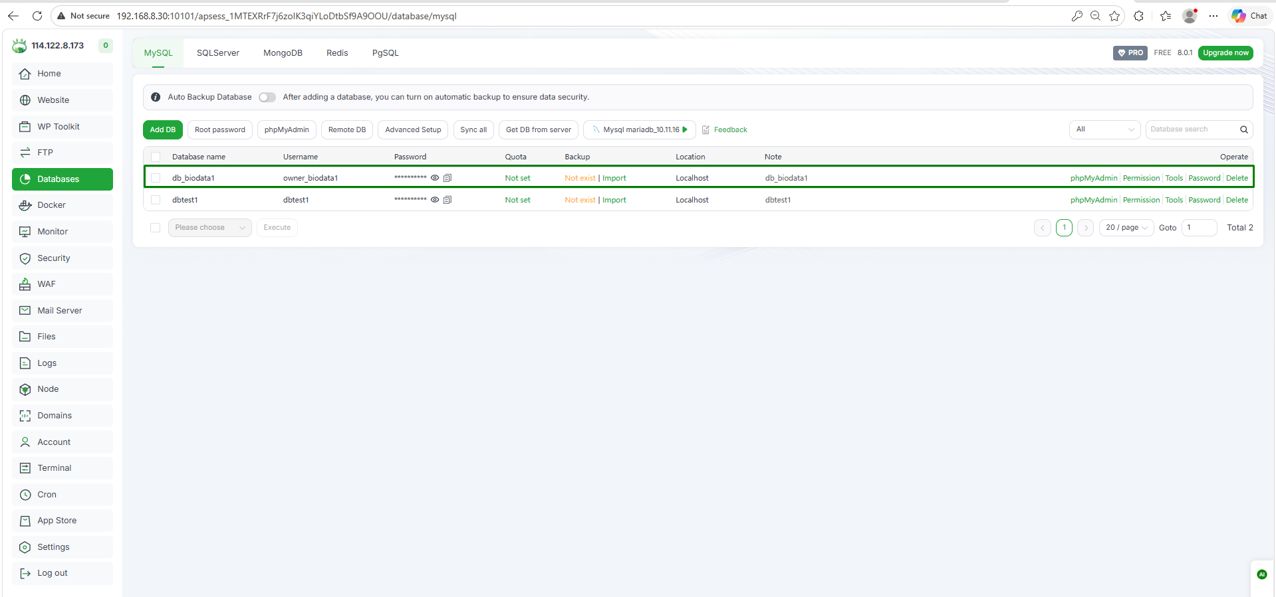
Task: Open the "All" database filter dropdown
Action: [x=1104, y=129]
